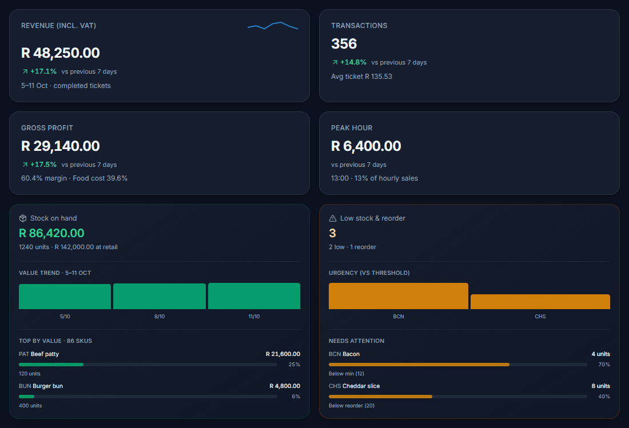Click the gross profit up-arrow trend icon
Screen dimensions: 629x428
25,165
